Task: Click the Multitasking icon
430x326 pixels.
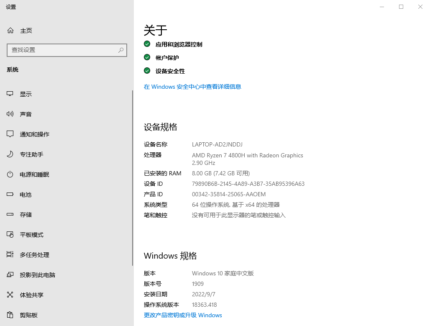Action: click(x=10, y=255)
